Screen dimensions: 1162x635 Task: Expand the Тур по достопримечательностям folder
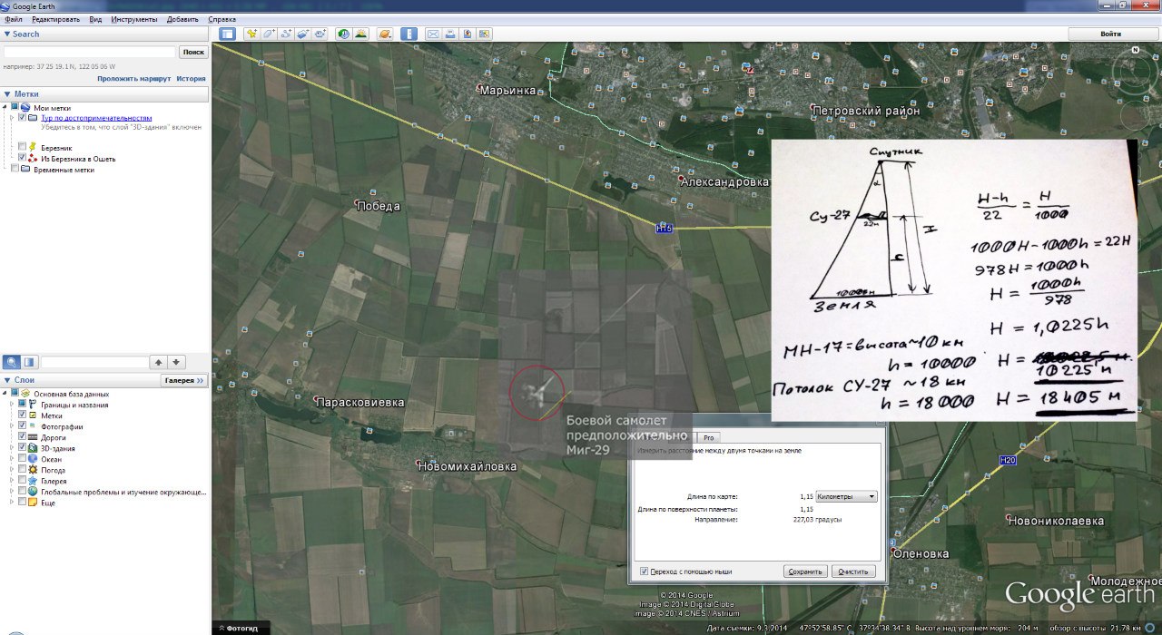click(12, 118)
